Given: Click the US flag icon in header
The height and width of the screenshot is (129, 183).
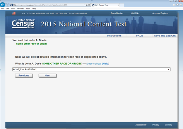Looking at the screenshot, I should (x=13, y=13).
